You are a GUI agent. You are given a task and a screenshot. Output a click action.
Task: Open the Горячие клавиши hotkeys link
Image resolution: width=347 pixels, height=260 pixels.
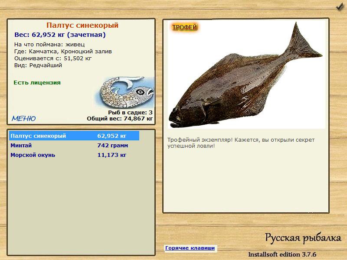[x=190, y=248]
